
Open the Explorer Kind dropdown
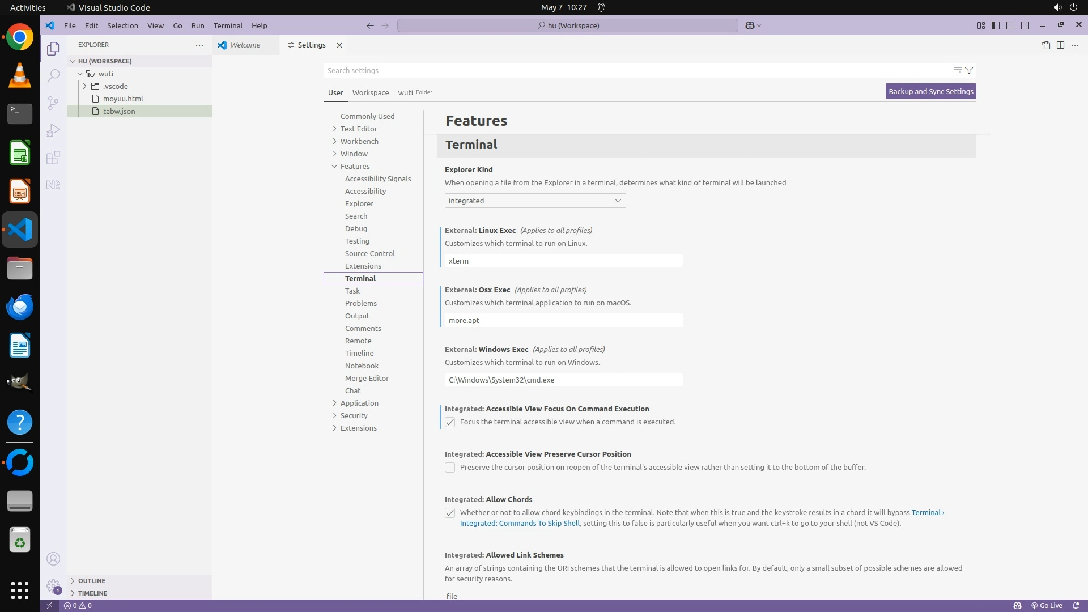coord(535,201)
